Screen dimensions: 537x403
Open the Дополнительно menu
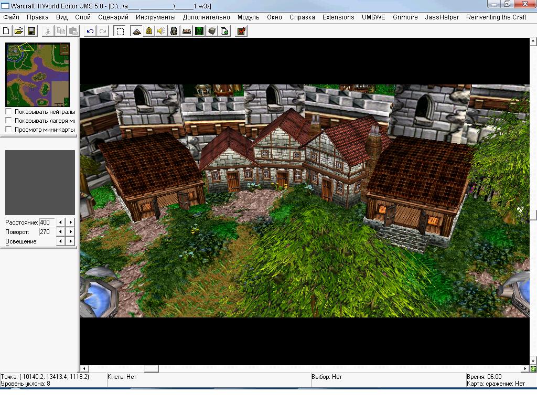(206, 17)
